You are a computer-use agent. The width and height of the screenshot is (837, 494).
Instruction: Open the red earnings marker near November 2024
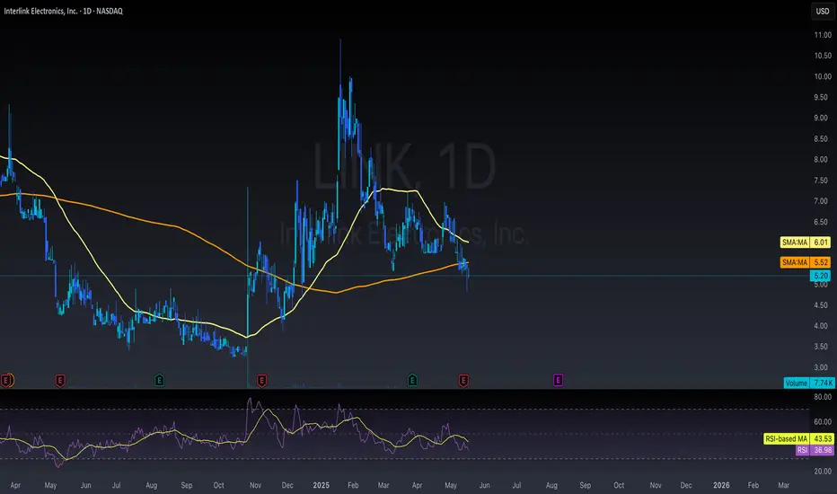click(261, 381)
